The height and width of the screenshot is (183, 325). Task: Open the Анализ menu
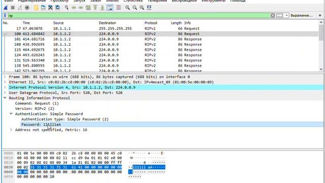pyautogui.click(x=112, y=1)
